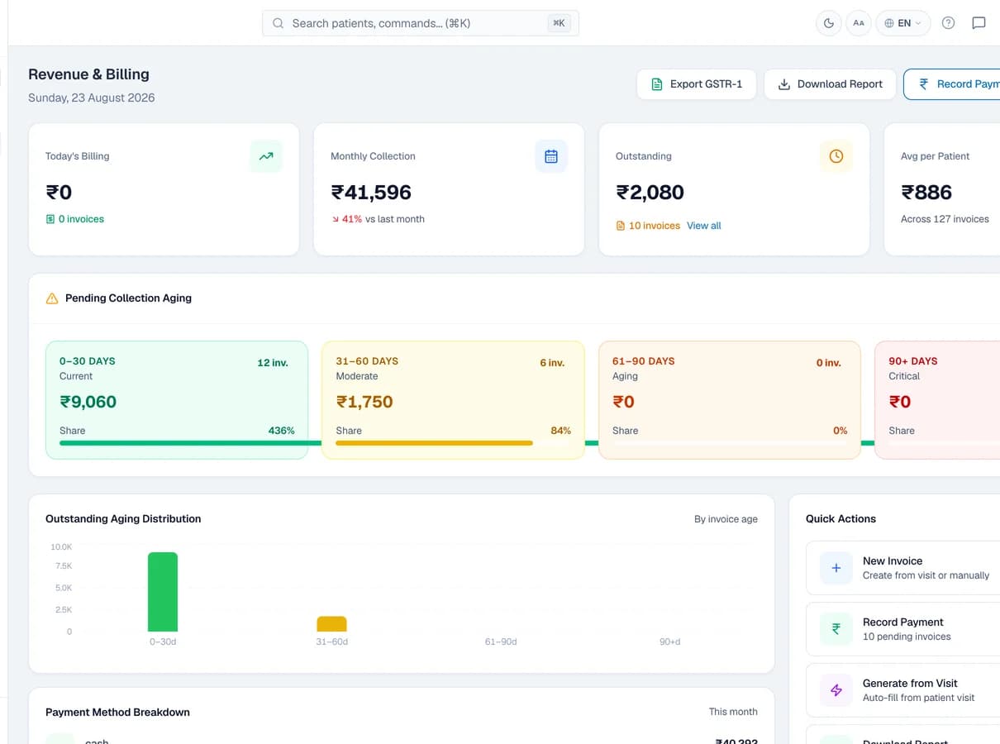Viewport: 1000px width, 744px height.
Task: Click the plus icon next to New Invoice
Action: [836, 568]
